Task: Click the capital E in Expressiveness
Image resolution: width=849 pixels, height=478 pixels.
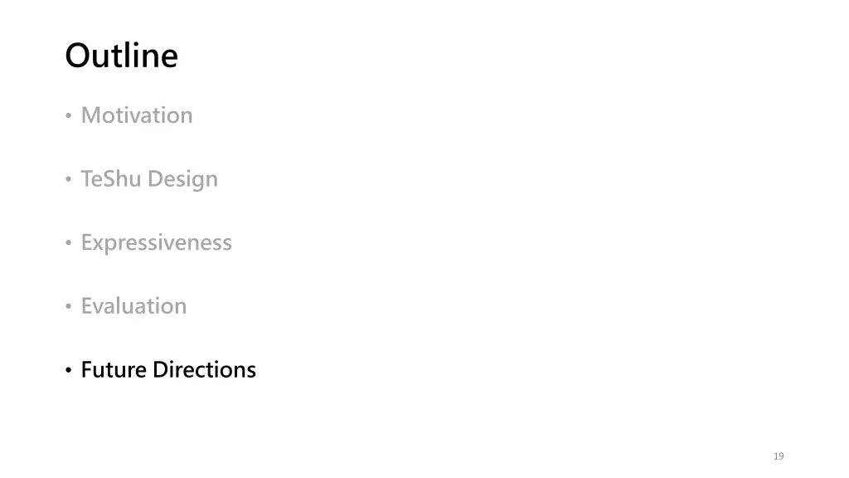Action: pyautogui.click(x=86, y=242)
